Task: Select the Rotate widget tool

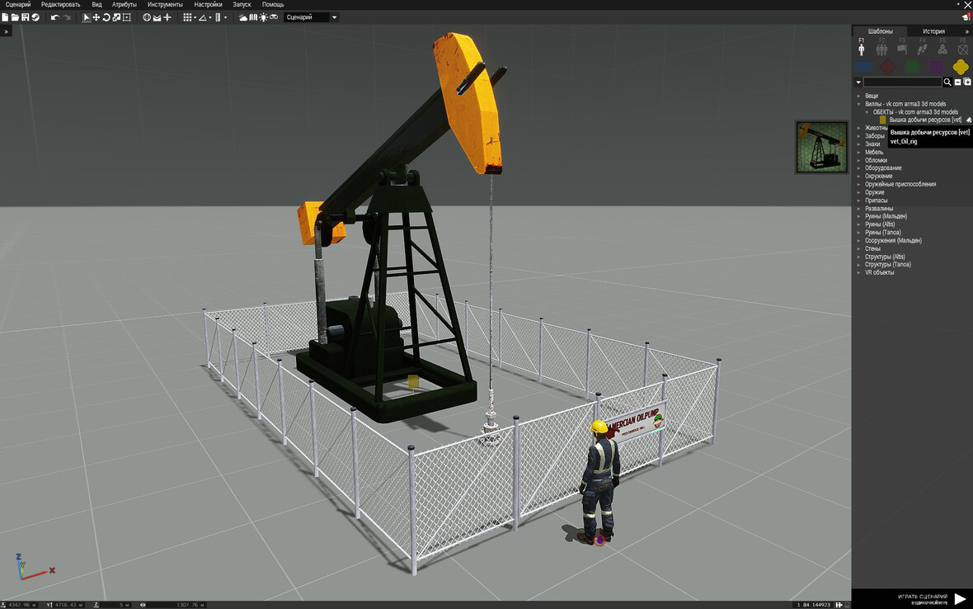Action: [x=106, y=17]
